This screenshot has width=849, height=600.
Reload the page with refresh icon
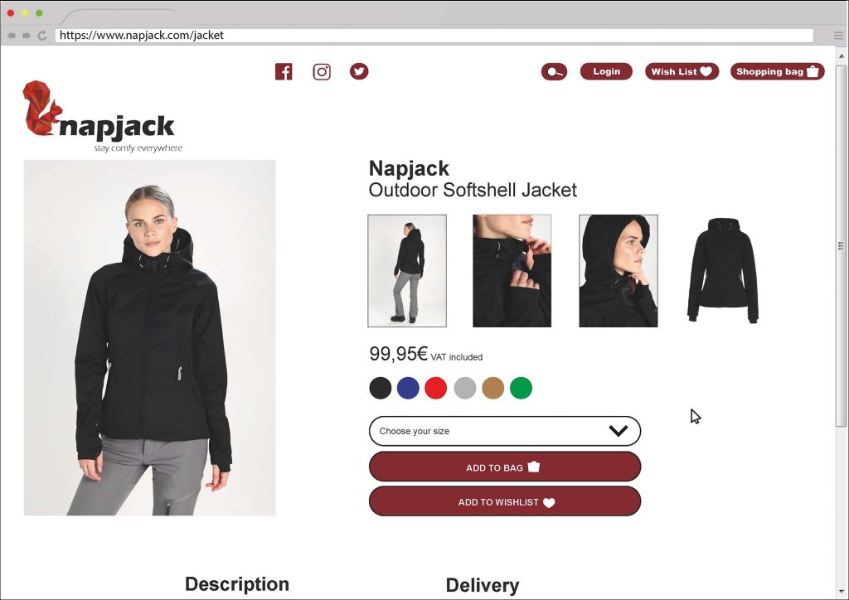[x=42, y=35]
